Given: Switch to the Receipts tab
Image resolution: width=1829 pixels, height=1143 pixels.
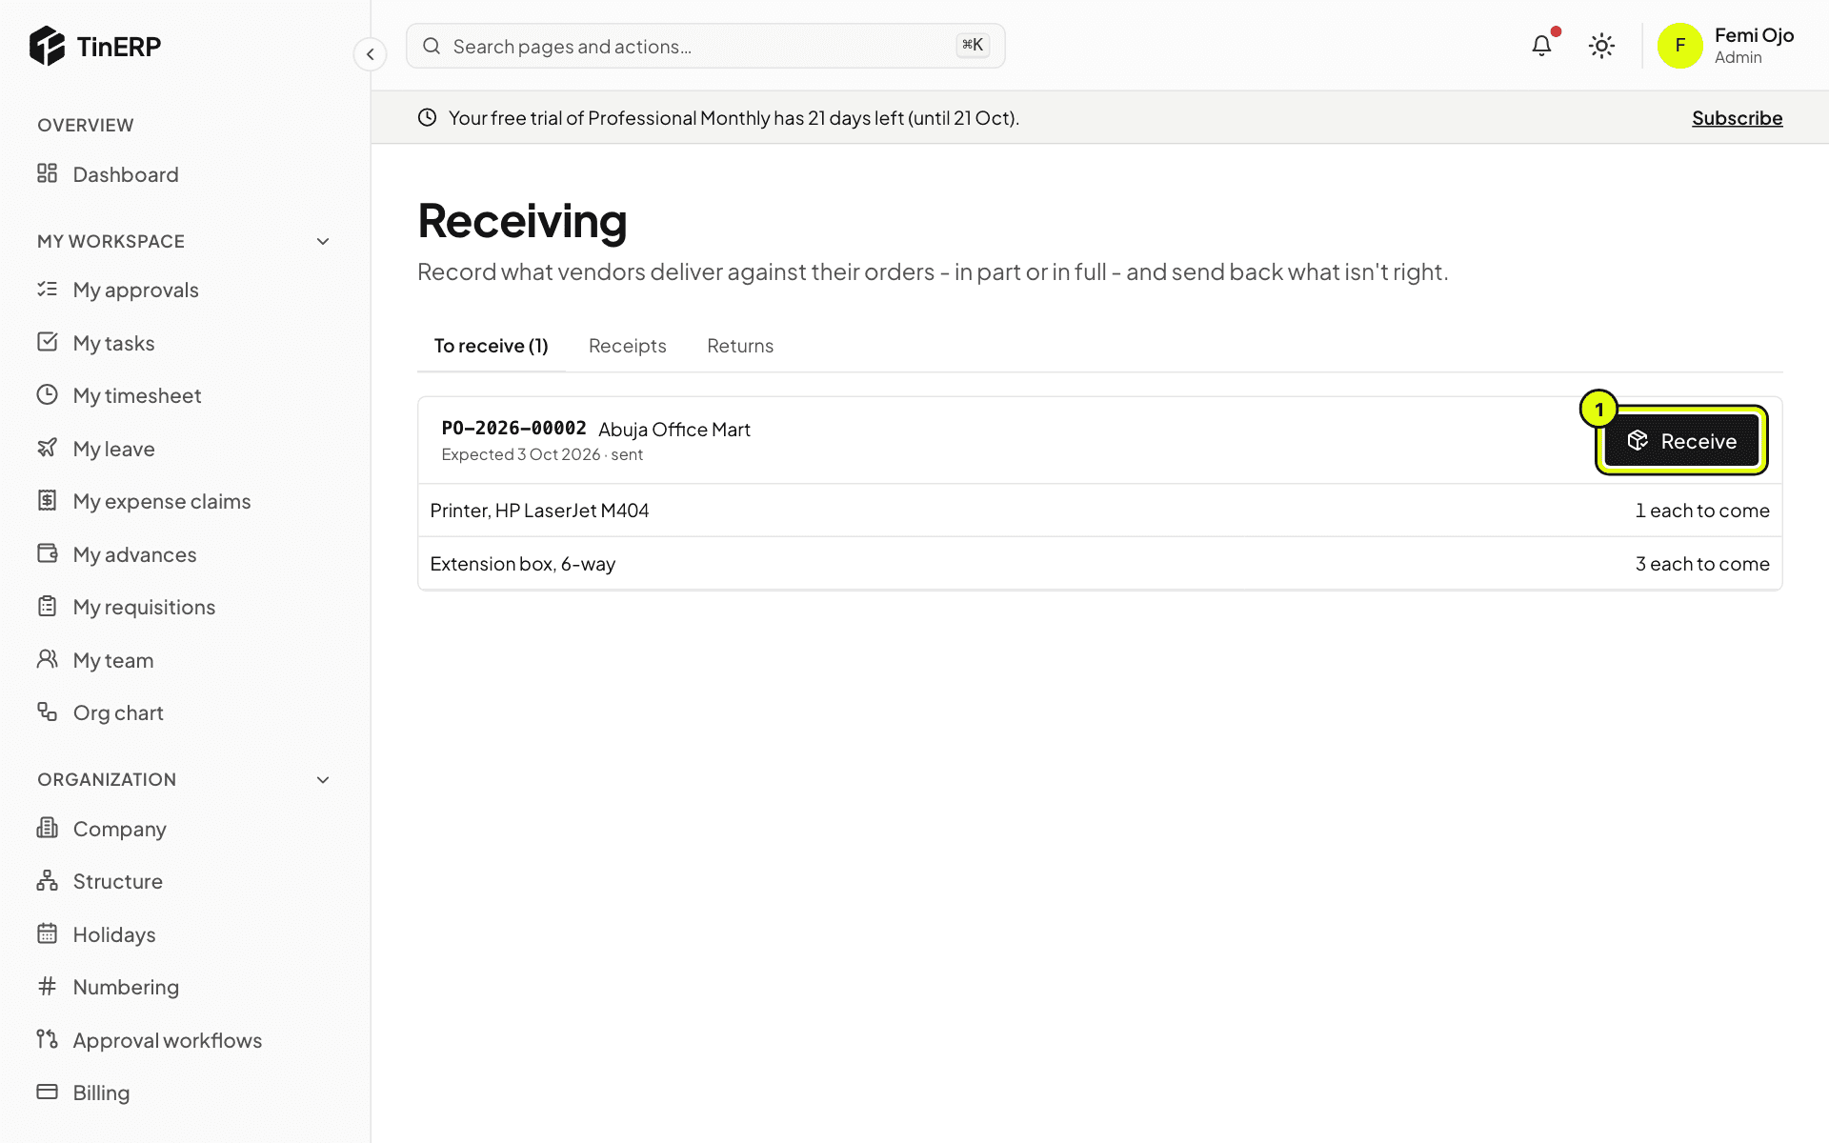Looking at the screenshot, I should click(x=627, y=346).
